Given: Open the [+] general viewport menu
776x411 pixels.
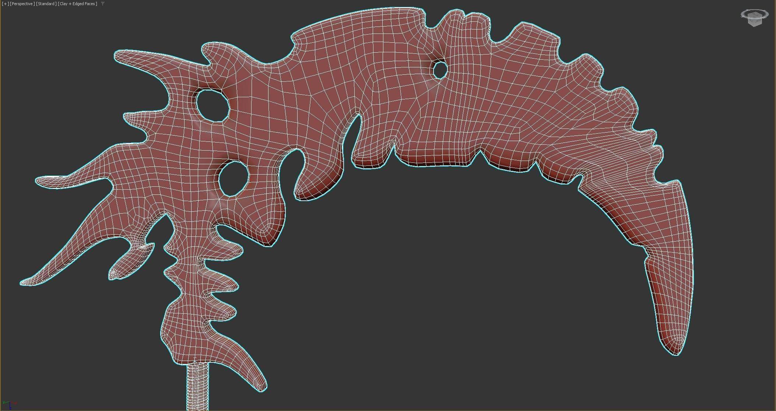Looking at the screenshot, I should [5, 4].
